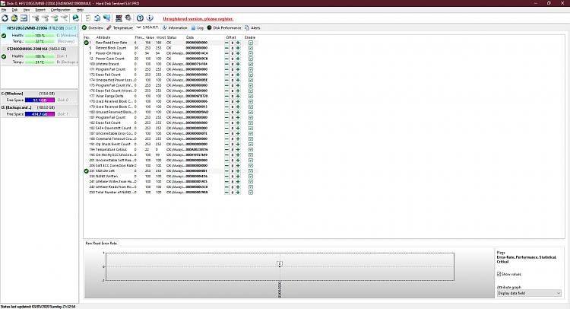
Task: Decrease the offset for Power Cycle Count with the minus icon
Action: [x=226, y=59]
